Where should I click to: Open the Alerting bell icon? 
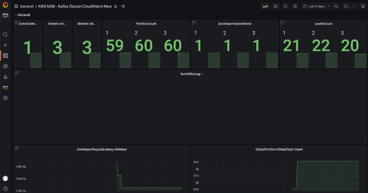tap(5, 77)
